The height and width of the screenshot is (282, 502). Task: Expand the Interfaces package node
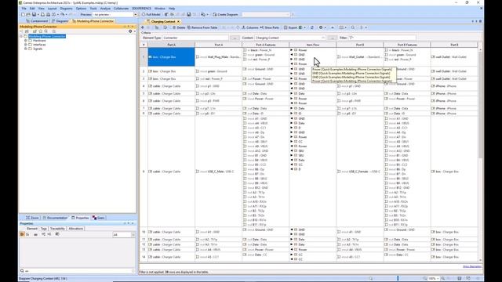pyautogui.click(x=26, y=45)
